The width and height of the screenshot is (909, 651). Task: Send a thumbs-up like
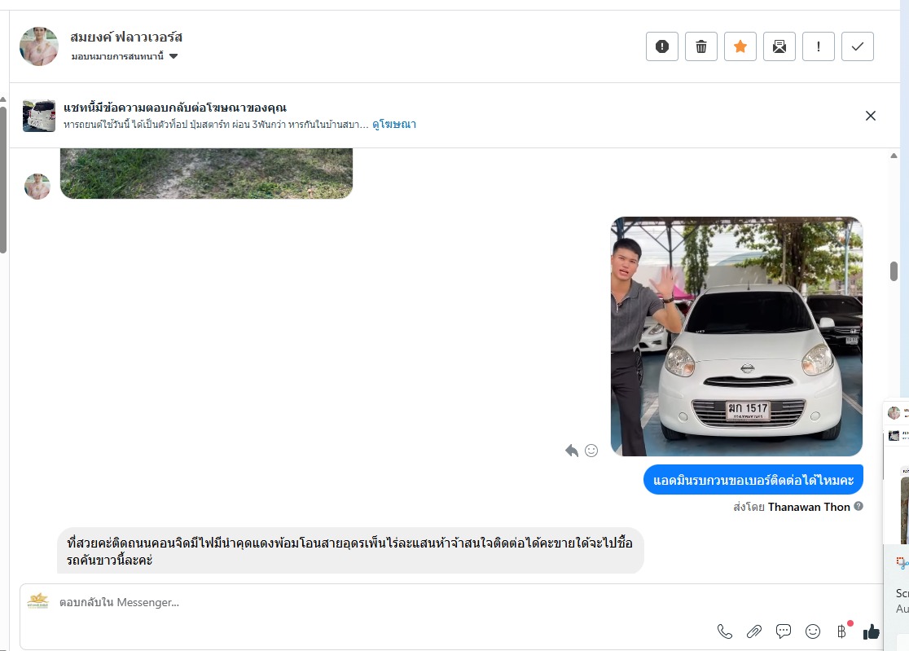(872, 631)
